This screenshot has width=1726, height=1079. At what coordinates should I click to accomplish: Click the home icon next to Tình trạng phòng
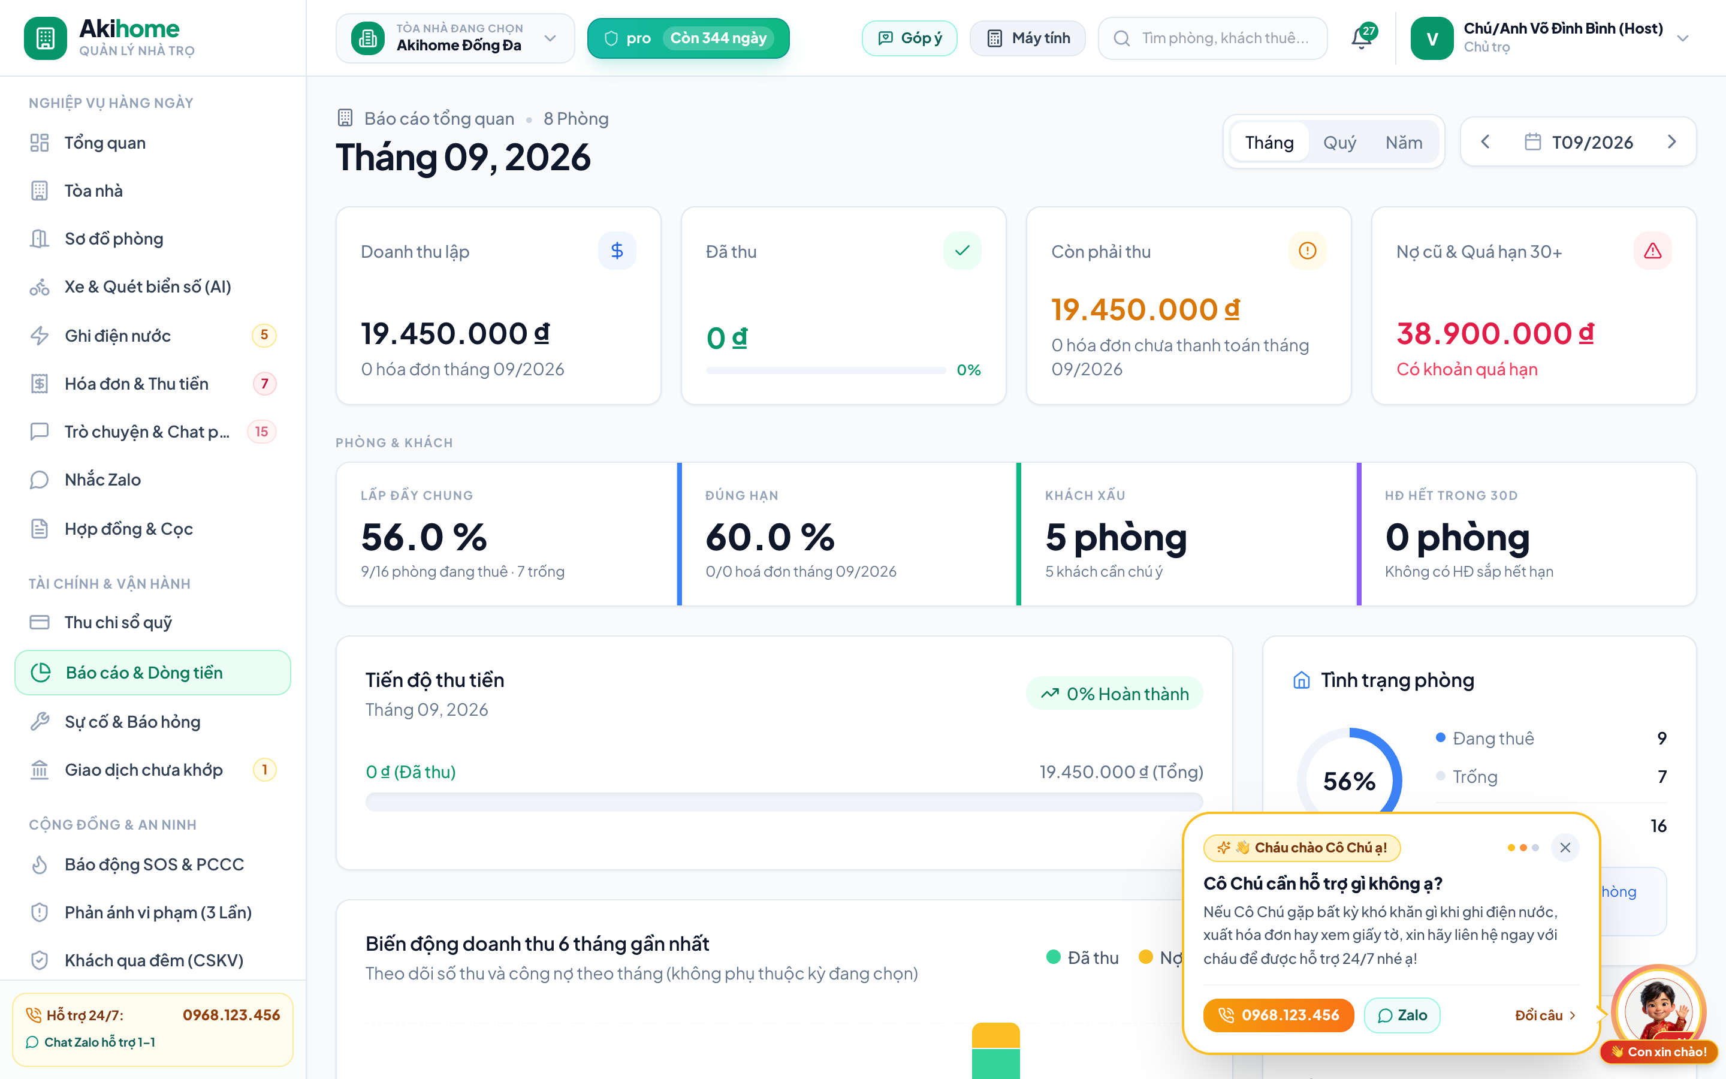tap(1302, 680)
